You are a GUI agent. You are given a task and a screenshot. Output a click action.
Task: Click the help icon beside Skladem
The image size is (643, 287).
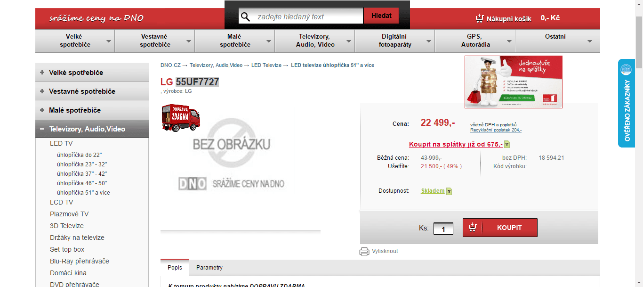pos(449,191)
